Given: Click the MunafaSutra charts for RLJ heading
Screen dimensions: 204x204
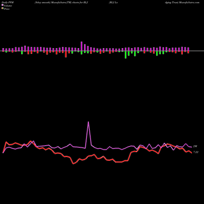Looking at the screenshot, I should click(x=61, y=2).
